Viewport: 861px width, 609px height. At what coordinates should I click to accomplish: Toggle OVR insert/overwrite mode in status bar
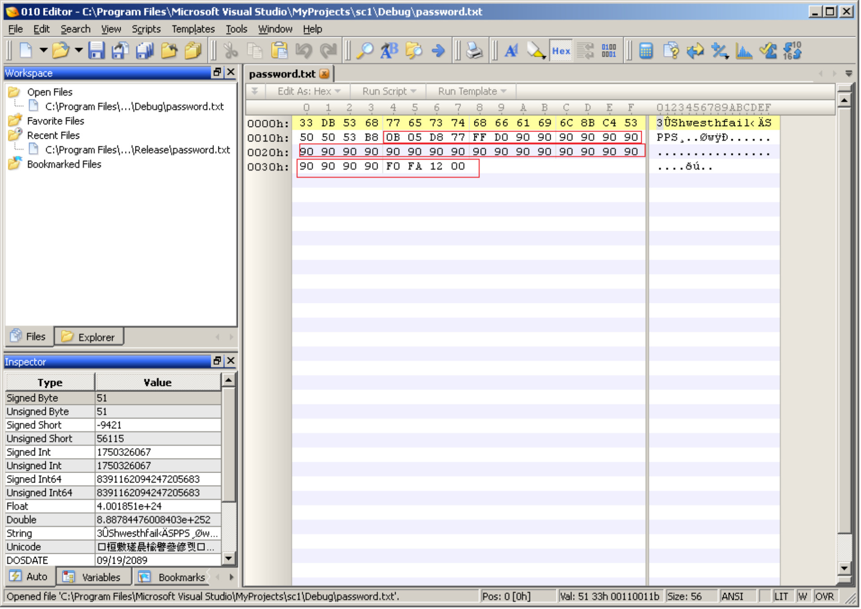[824, 596]
